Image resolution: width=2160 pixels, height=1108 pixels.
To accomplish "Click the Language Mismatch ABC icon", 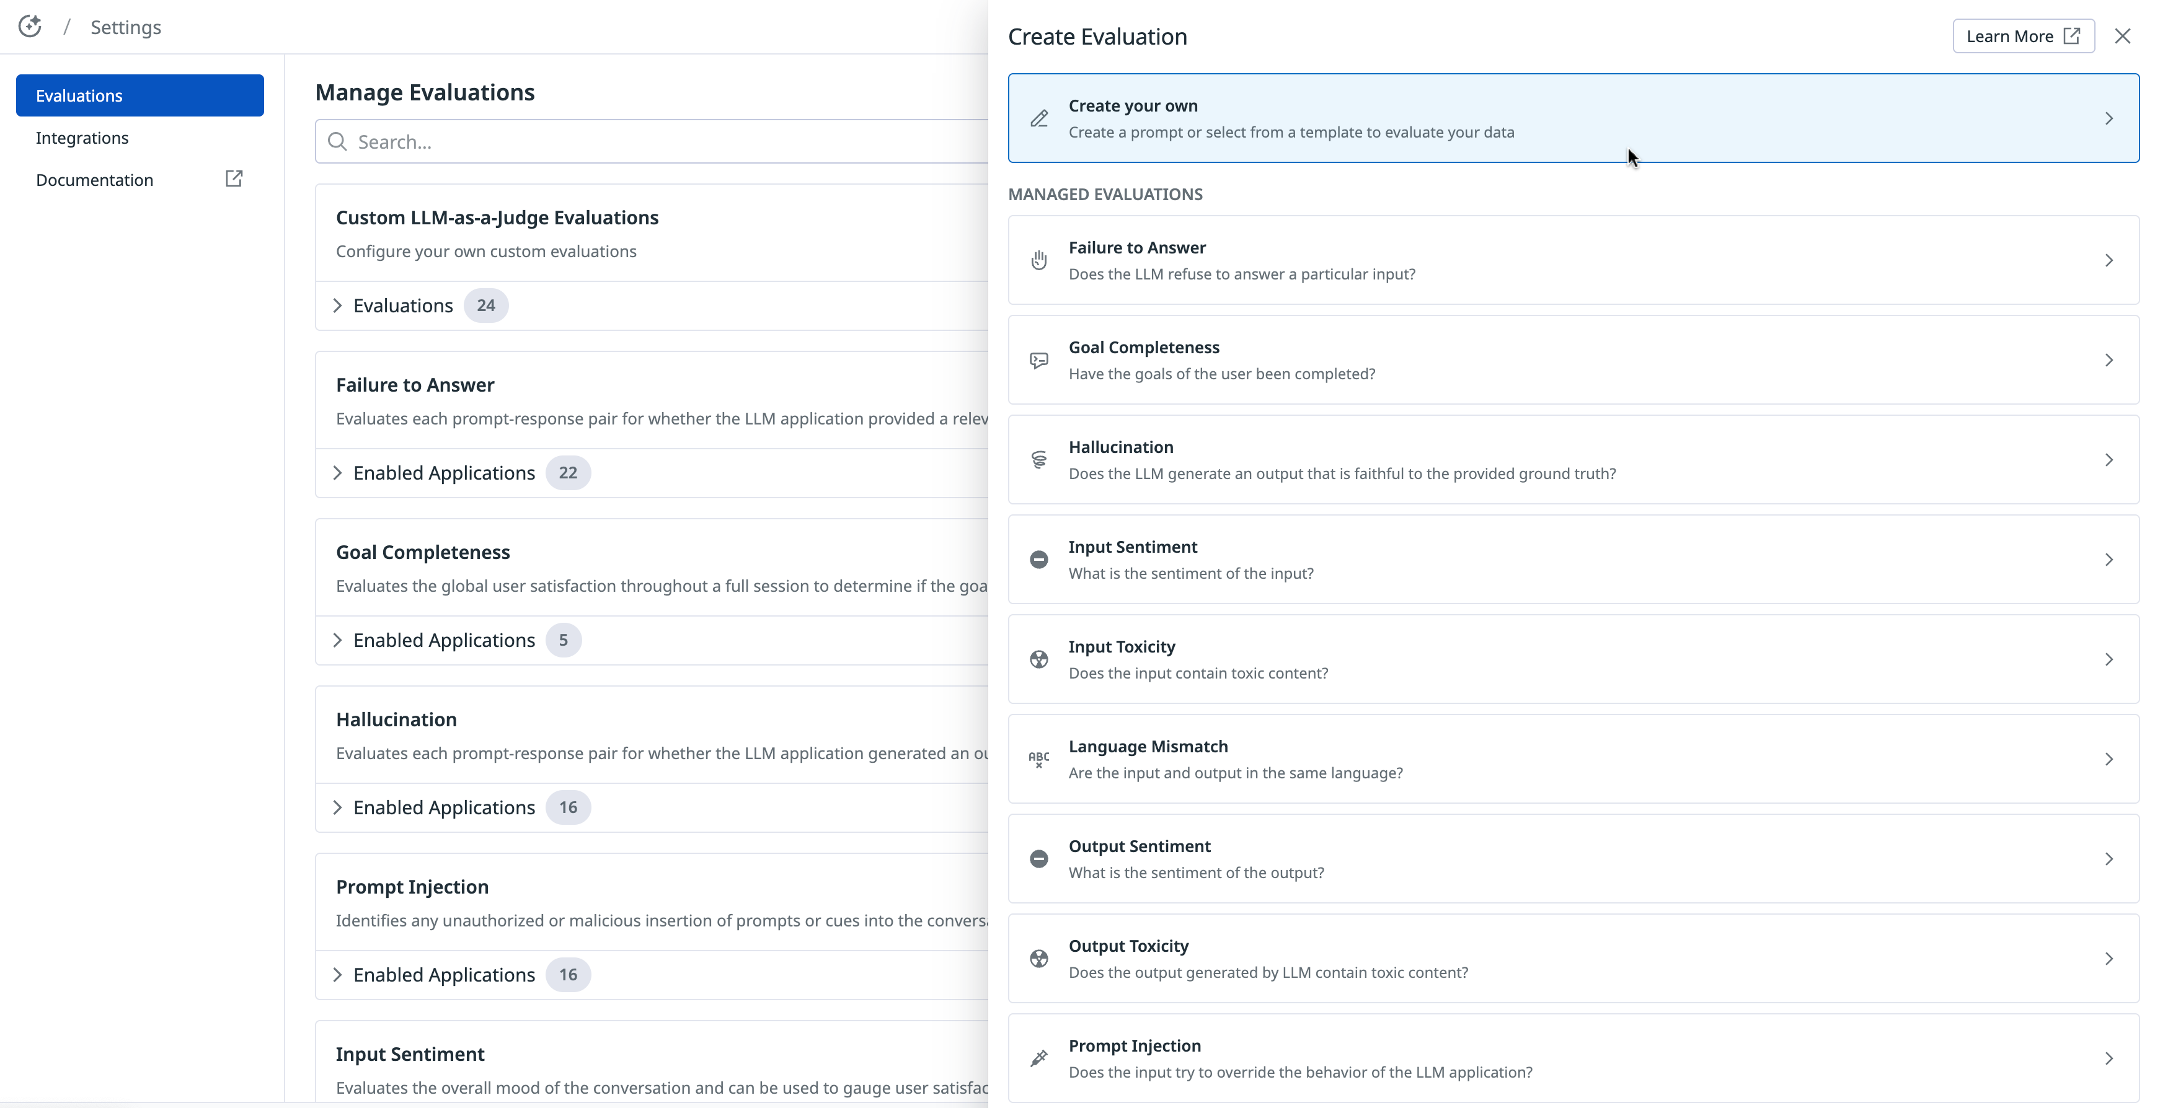I will click(1039, 758).
